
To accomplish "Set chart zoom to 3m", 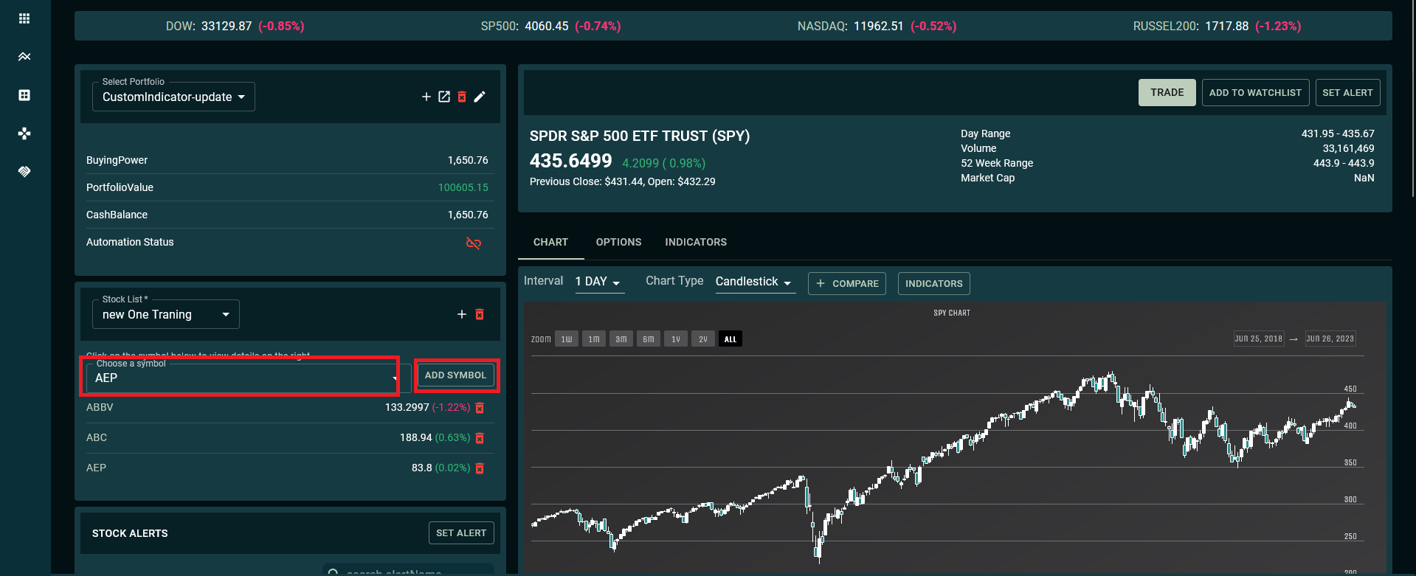I will click(621, 339).
